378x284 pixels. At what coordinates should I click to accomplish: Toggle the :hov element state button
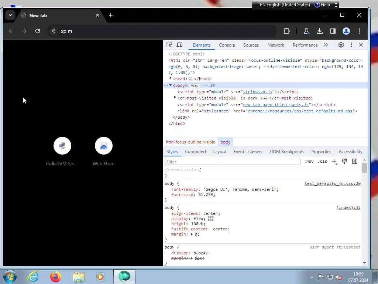click(x=309, y=161)
